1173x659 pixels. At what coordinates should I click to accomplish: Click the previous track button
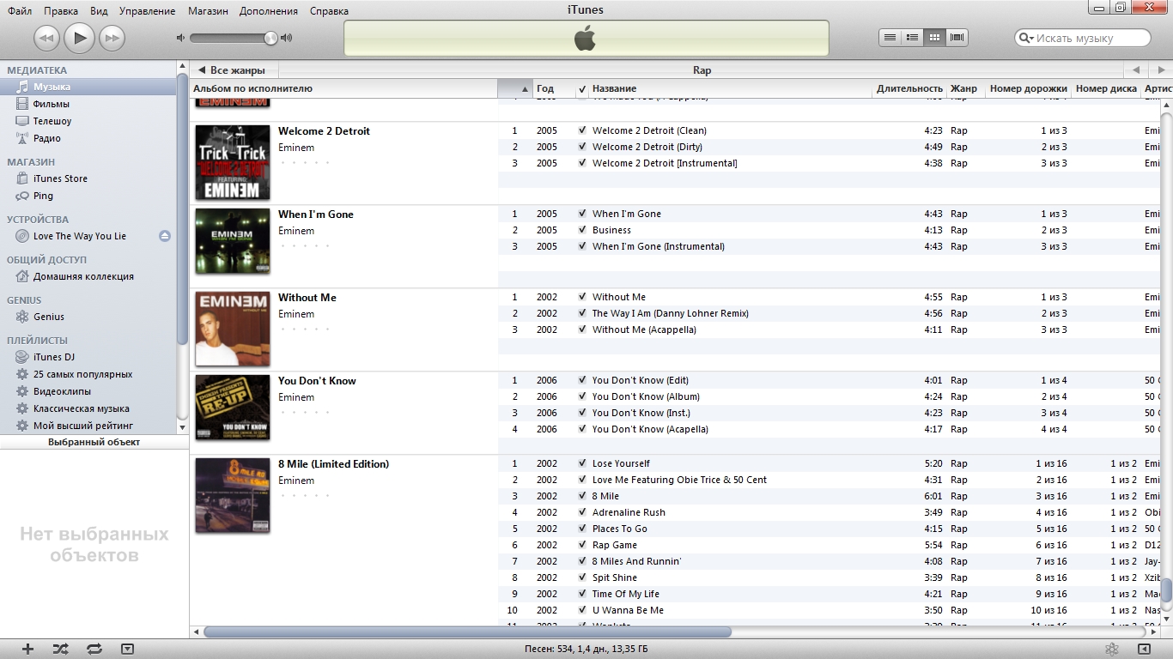(46, 38)
